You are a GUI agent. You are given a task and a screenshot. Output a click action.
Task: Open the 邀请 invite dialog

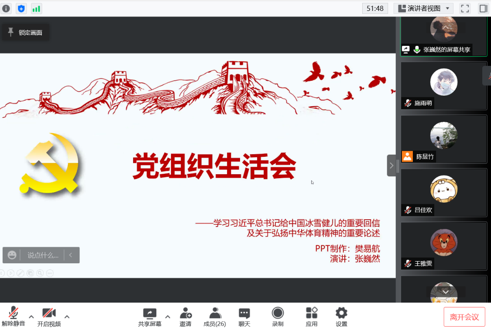[185, 317]
